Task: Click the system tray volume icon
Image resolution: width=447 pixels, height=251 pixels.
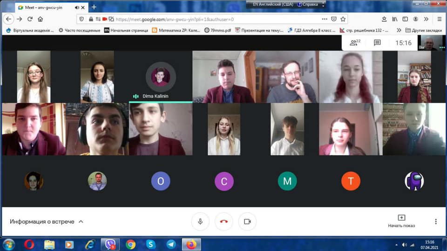Action: click(404, 245)
